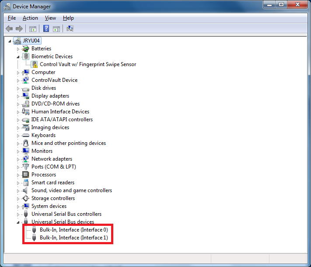Image resolution: width=311 pixels, height=267 pixels.
Task: Click the Mice and other pointing devices icon
Action: (x=25, y=143)
